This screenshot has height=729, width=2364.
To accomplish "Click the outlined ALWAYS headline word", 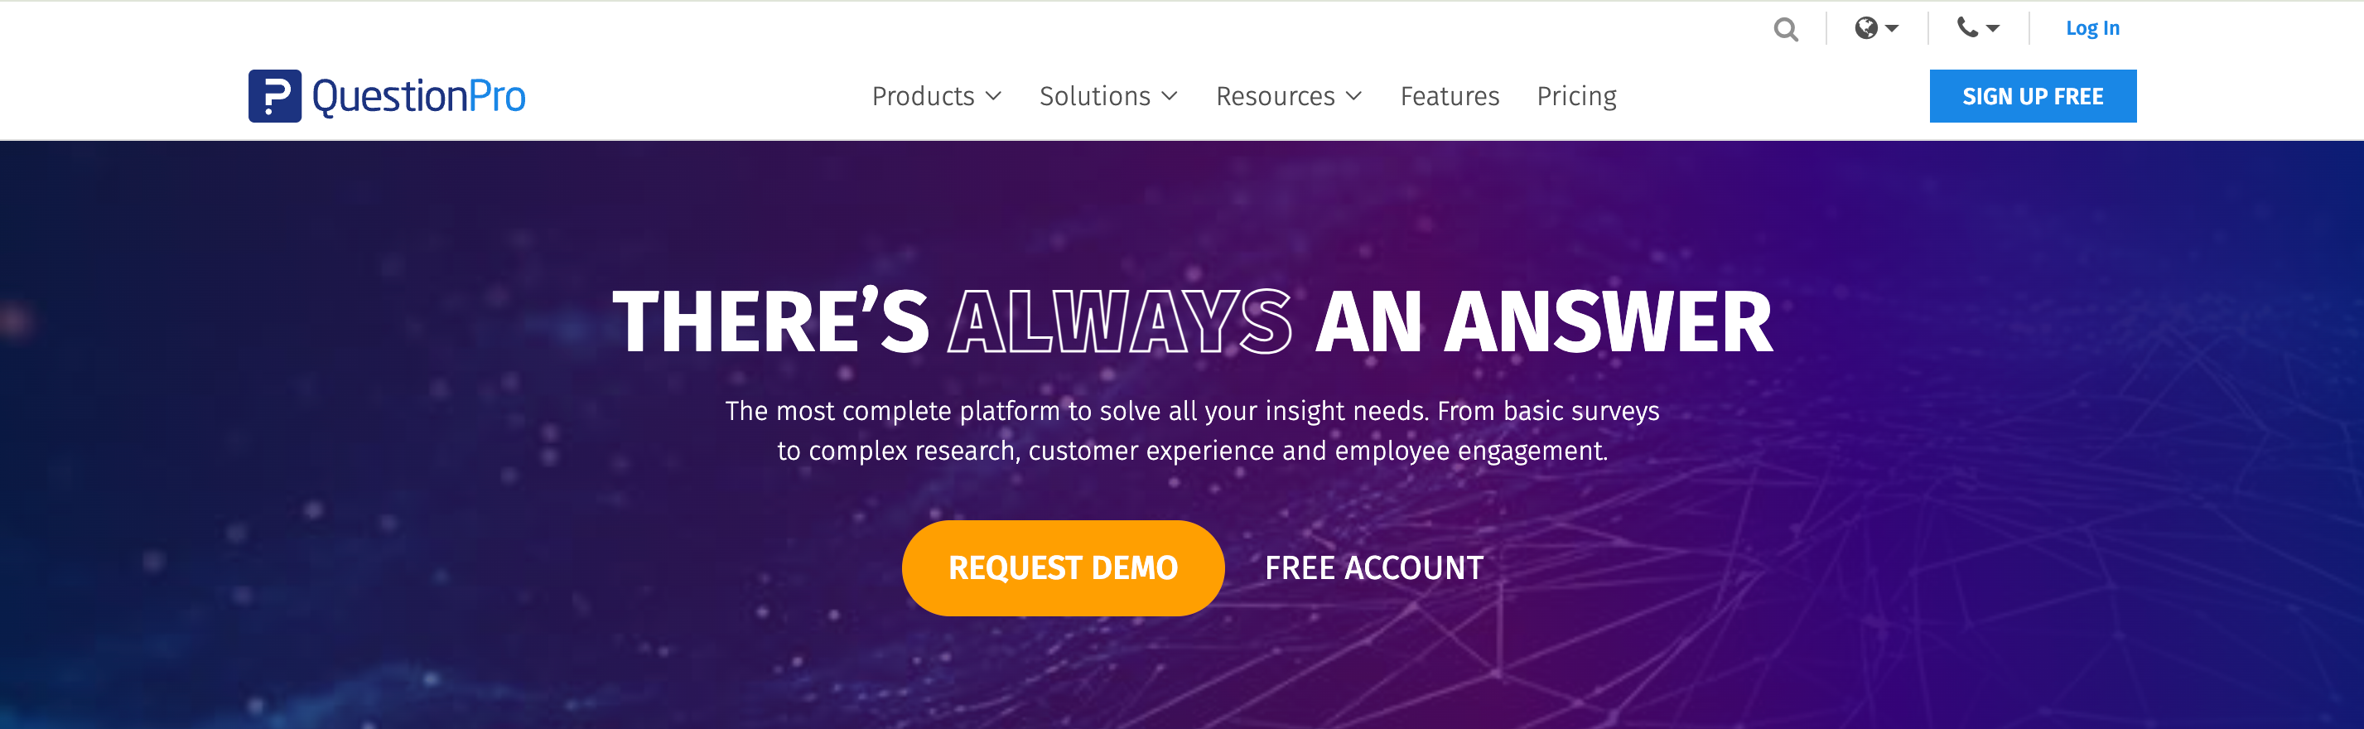I will click(x=1121, y=321).
